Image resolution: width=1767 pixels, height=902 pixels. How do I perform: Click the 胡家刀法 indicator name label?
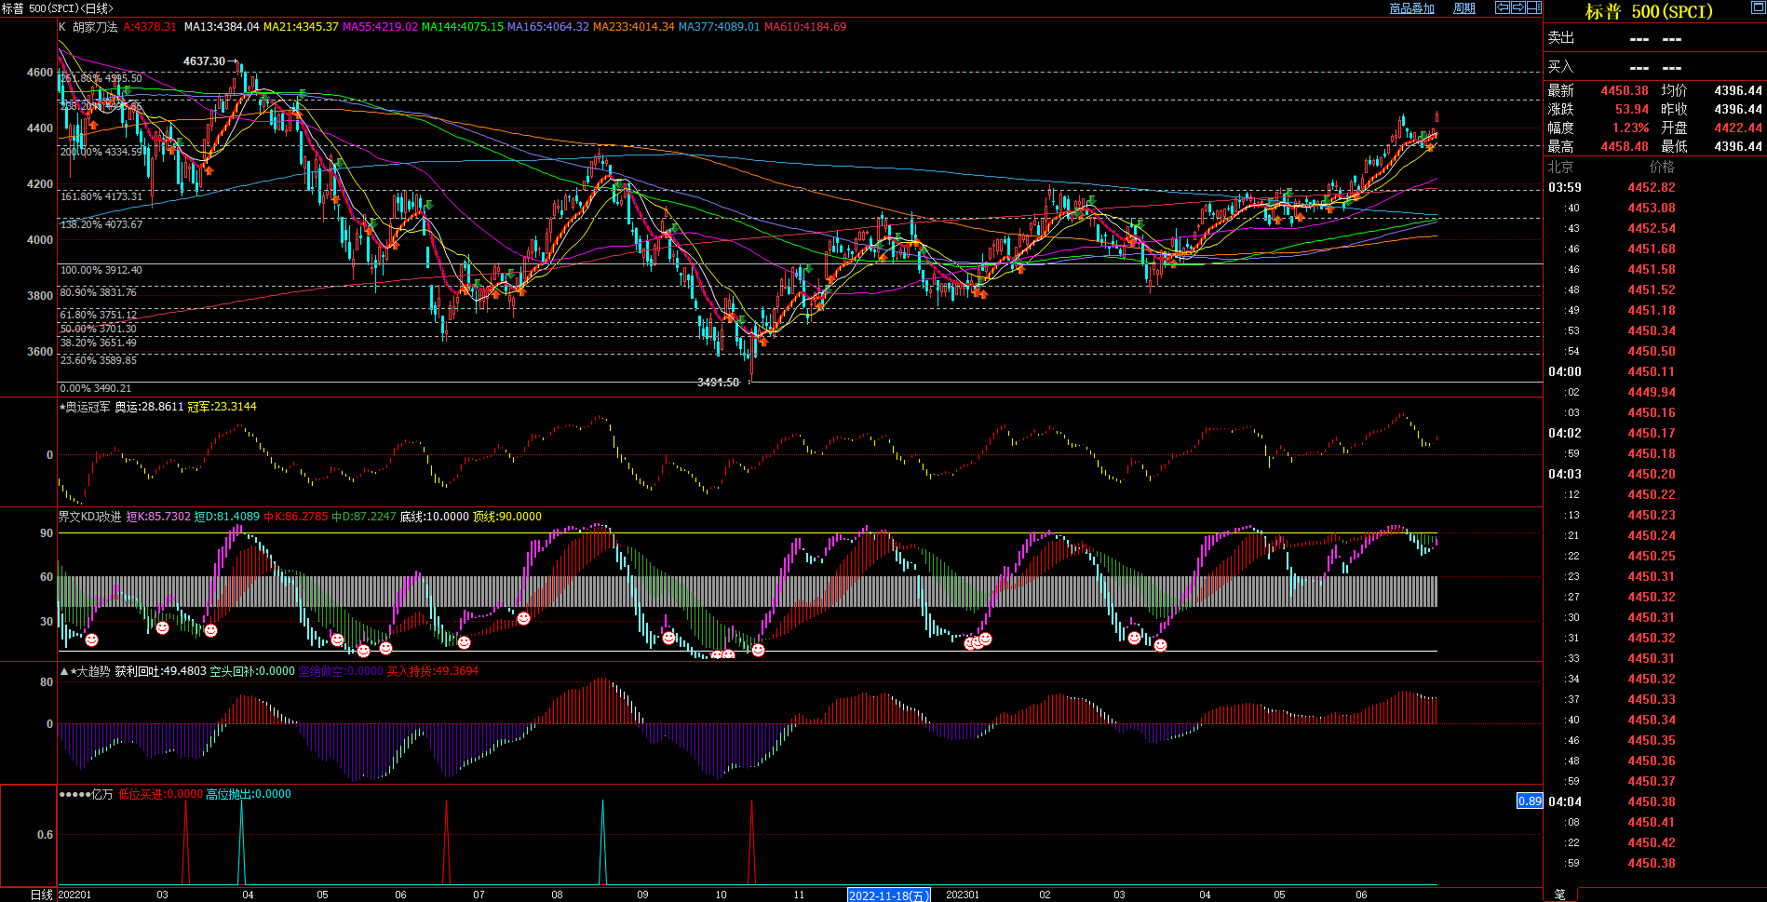95,27
